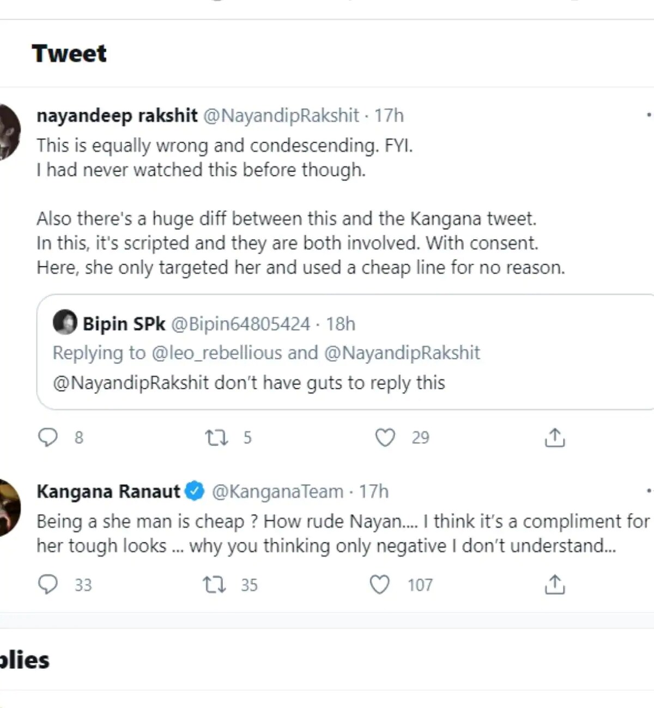654x708 pixels.
Task: Click Kangana Ranaut's avatar picture
Action: (x=8, y=508)
